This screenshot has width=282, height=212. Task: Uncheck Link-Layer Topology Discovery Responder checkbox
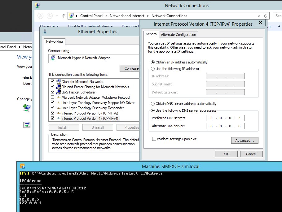point(52,108)
